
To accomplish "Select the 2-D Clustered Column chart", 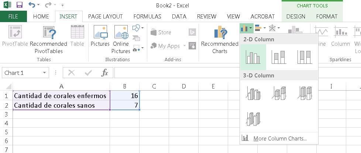I will [x=253, y=57].
